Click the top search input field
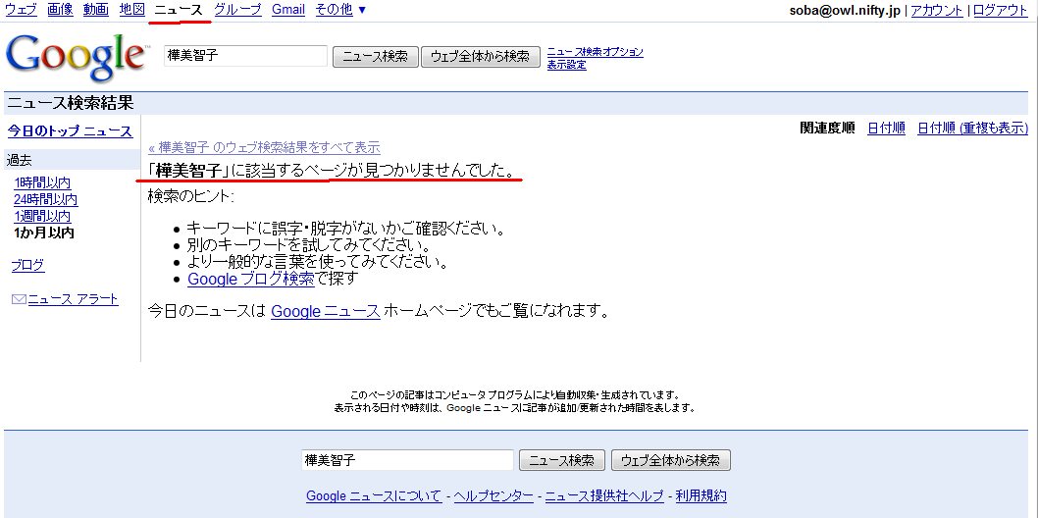 click(245, 56)
